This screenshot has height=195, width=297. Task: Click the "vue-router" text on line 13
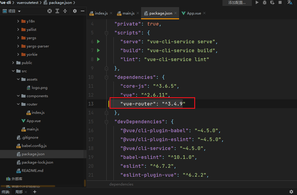tap(138, 104)
